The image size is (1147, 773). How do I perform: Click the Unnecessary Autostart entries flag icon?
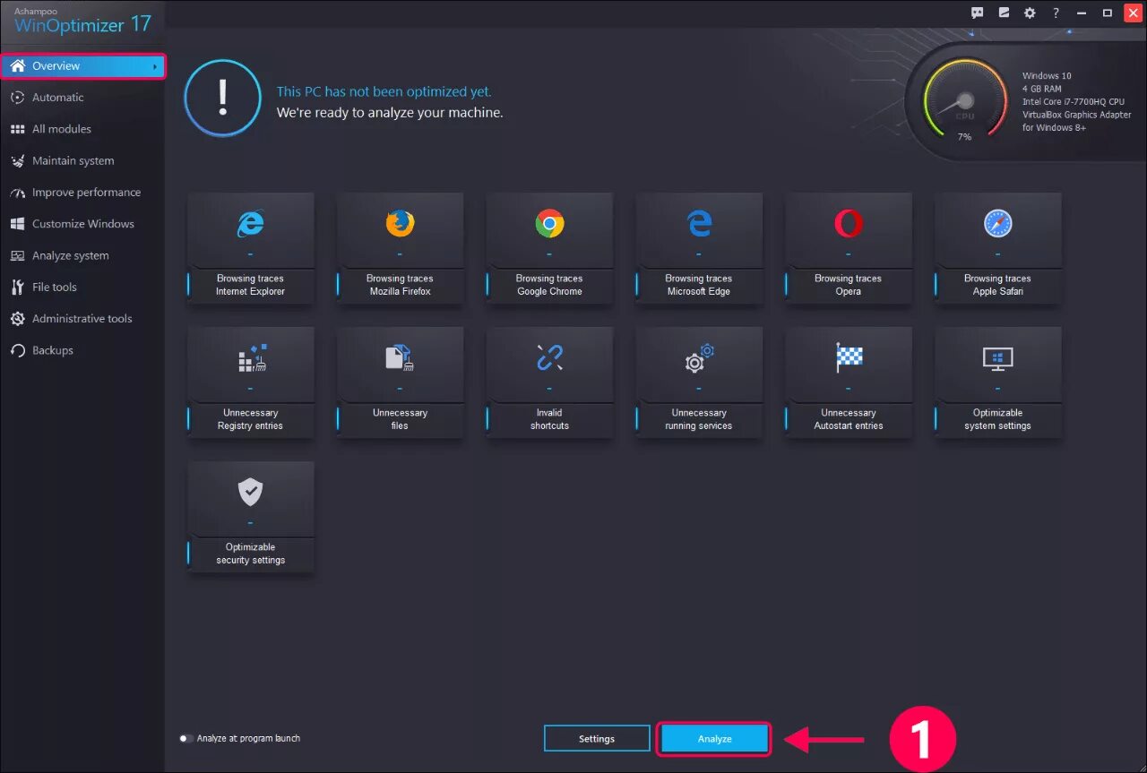(x=848, y=357)
